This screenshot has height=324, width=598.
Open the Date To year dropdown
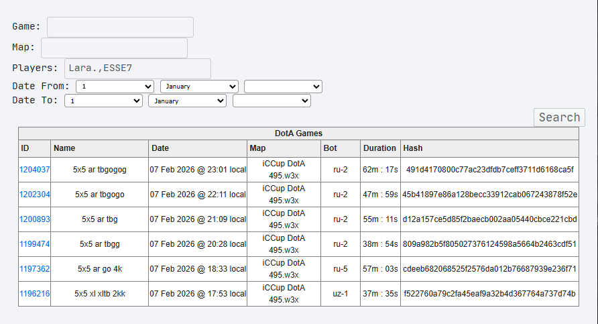[x=272, y=101]
